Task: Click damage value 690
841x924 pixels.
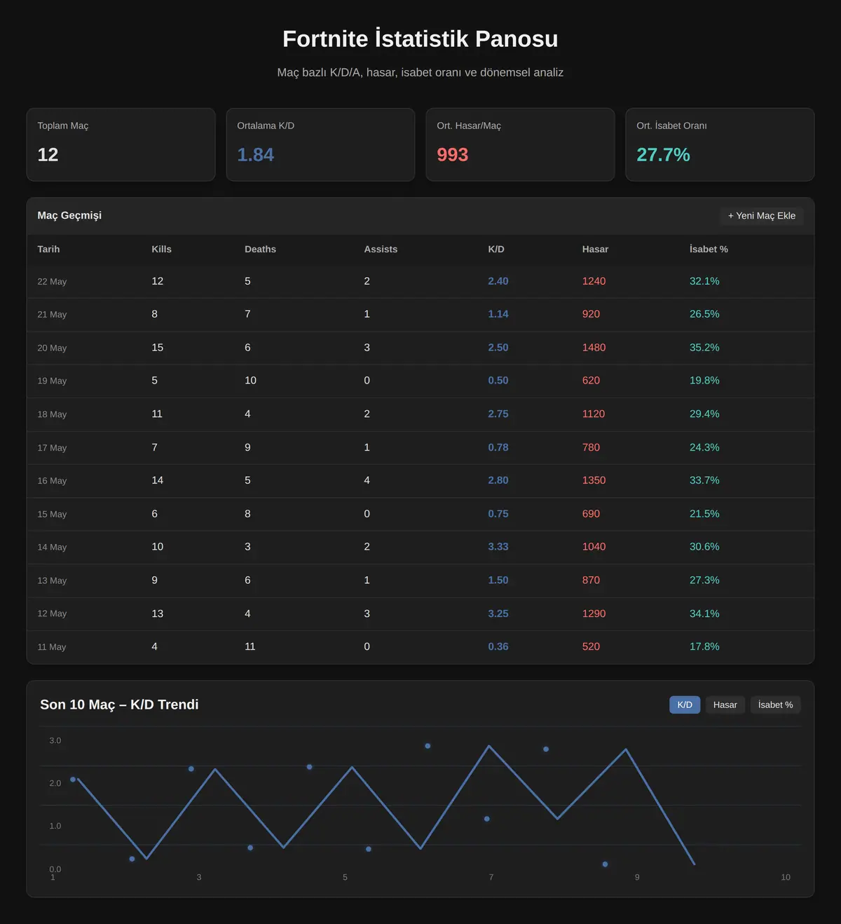Action: point(591,514)
